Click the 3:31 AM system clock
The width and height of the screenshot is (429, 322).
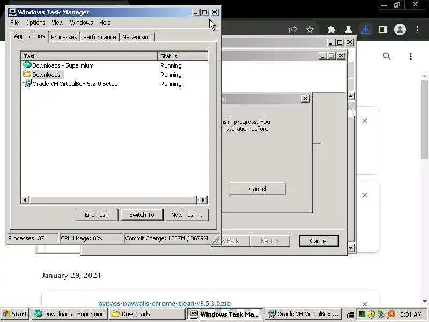tap(411, 314)
